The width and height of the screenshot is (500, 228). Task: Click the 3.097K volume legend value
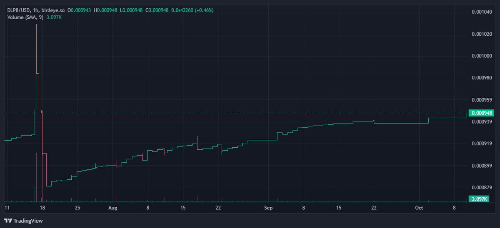pyautogui.click(x=54, y=17)
